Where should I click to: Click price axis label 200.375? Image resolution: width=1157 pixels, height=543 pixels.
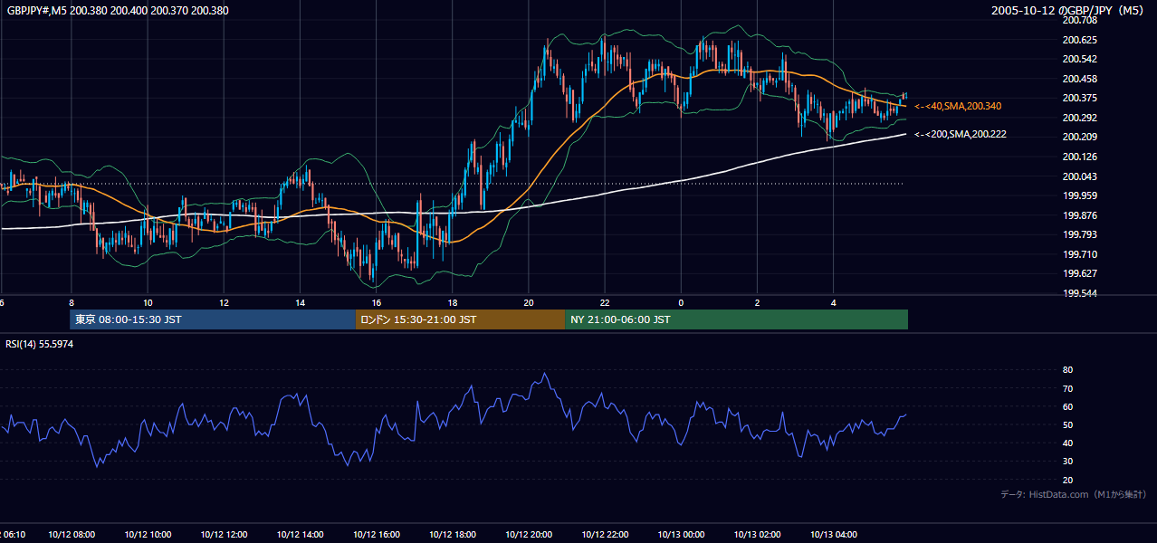click(1080, 98)
